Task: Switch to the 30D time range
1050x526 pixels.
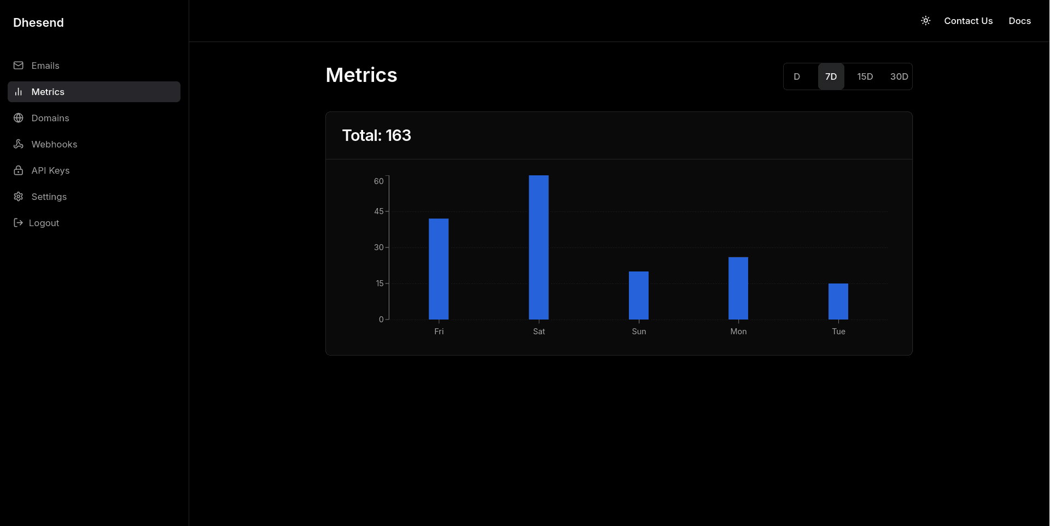Action: (x=899, y=76)
